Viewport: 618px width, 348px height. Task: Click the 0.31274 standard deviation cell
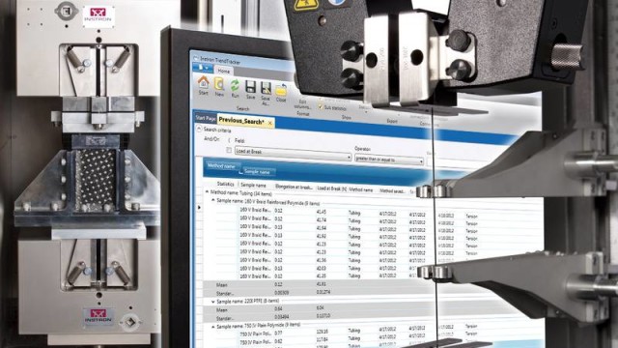(323, 292)
